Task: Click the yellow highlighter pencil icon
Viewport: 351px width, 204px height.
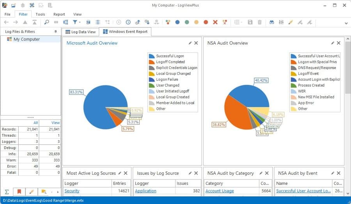Action: tap(291, 22)
